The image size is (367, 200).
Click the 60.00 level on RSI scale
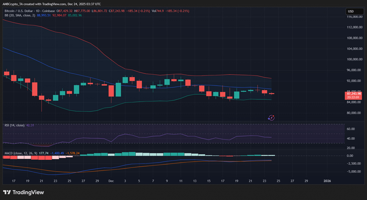click(x=350, y=129)
